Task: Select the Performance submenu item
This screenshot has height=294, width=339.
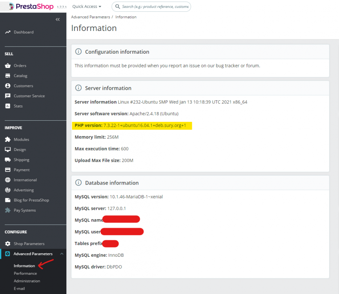Action: coord(25,273)
